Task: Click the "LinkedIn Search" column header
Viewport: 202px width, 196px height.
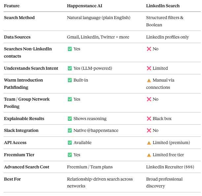Action: (x=163, y=6)
